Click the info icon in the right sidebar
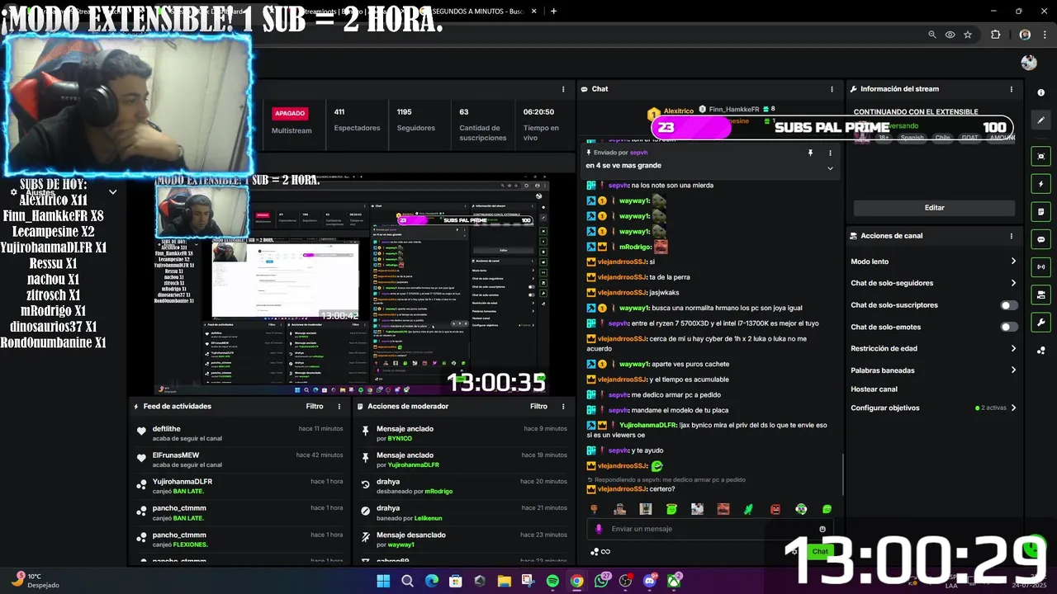Image resolution: width=1057 pixels, height=594 pixels. pos(1040,92)
